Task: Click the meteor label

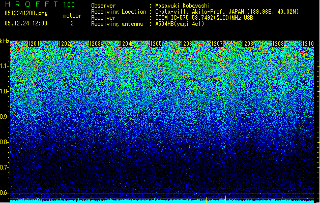Action: (72, 16)
